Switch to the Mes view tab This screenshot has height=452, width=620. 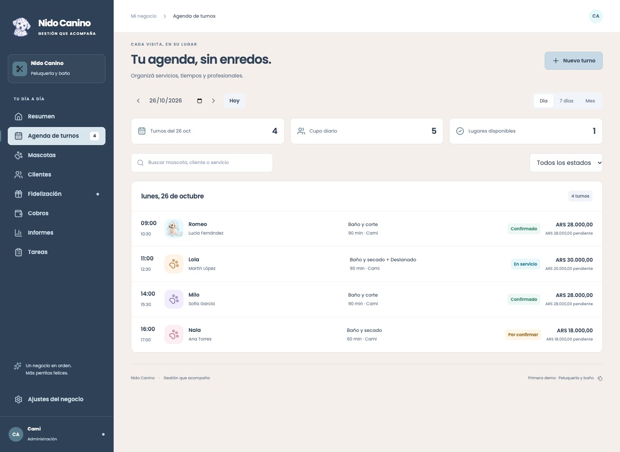[590, 101]
